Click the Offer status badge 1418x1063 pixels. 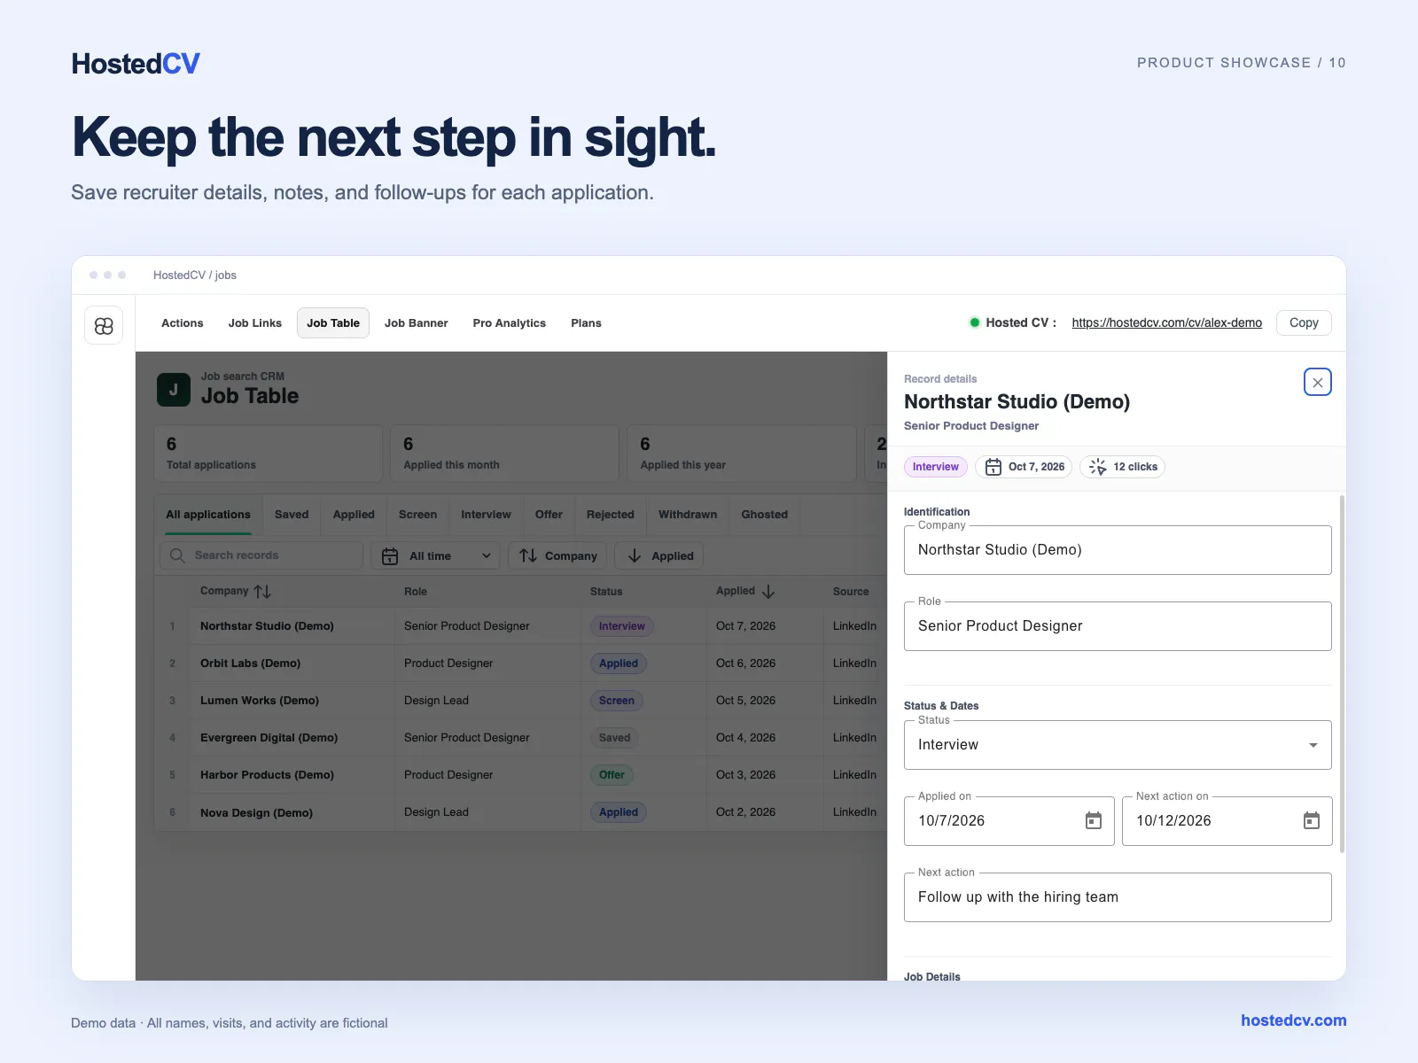[612, 775]
